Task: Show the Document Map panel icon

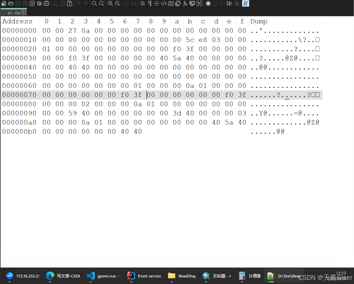Action: [x=171, y=3]
